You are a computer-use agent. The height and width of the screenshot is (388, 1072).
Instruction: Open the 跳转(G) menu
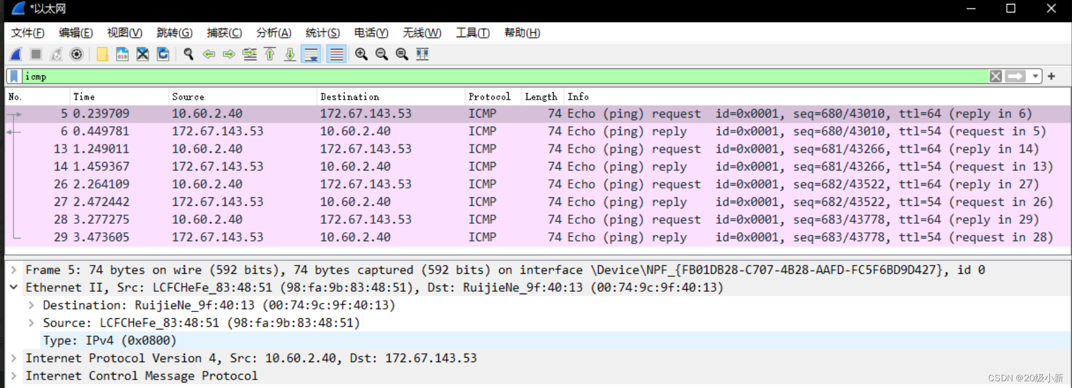click(174, 33)
